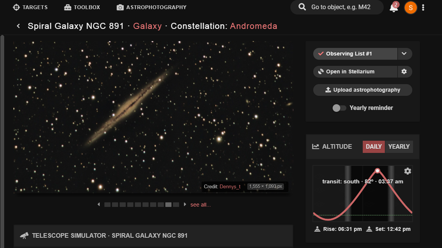442x248 pixels.
Task: Type in the Go to object field
Action: click(x=341, y=7)
